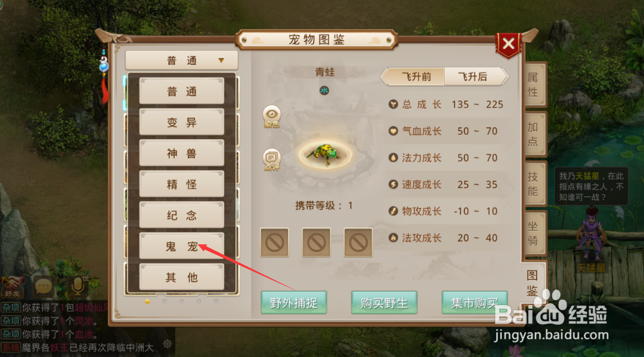Open the chat bubble icon
This screenshot has width=644, height=357.
[43, 287]
